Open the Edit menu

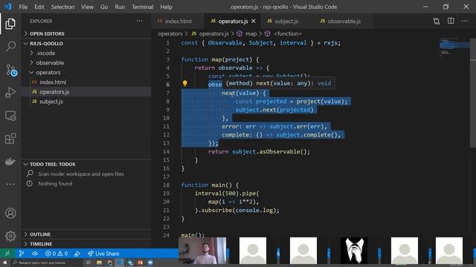39,7
